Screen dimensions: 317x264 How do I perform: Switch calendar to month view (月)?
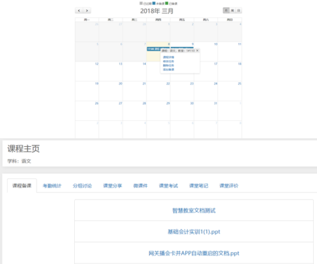coord(226,11)
